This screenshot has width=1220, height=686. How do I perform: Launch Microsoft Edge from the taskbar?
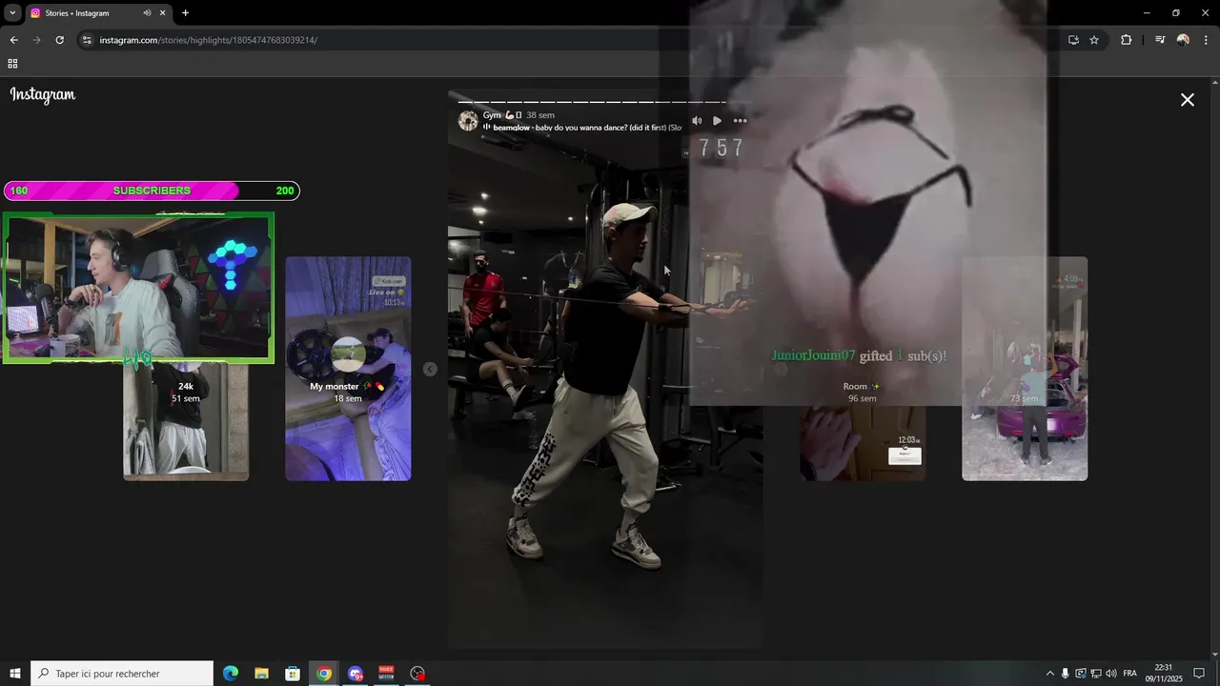click(231, 674)
